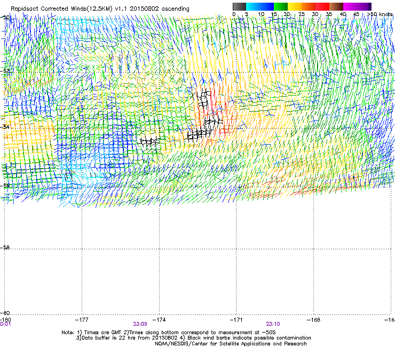Image resolution: width=395 pixels, height=347 pixels.
Task: Select the '10' legend scale label
Action: tap(261, 14)
